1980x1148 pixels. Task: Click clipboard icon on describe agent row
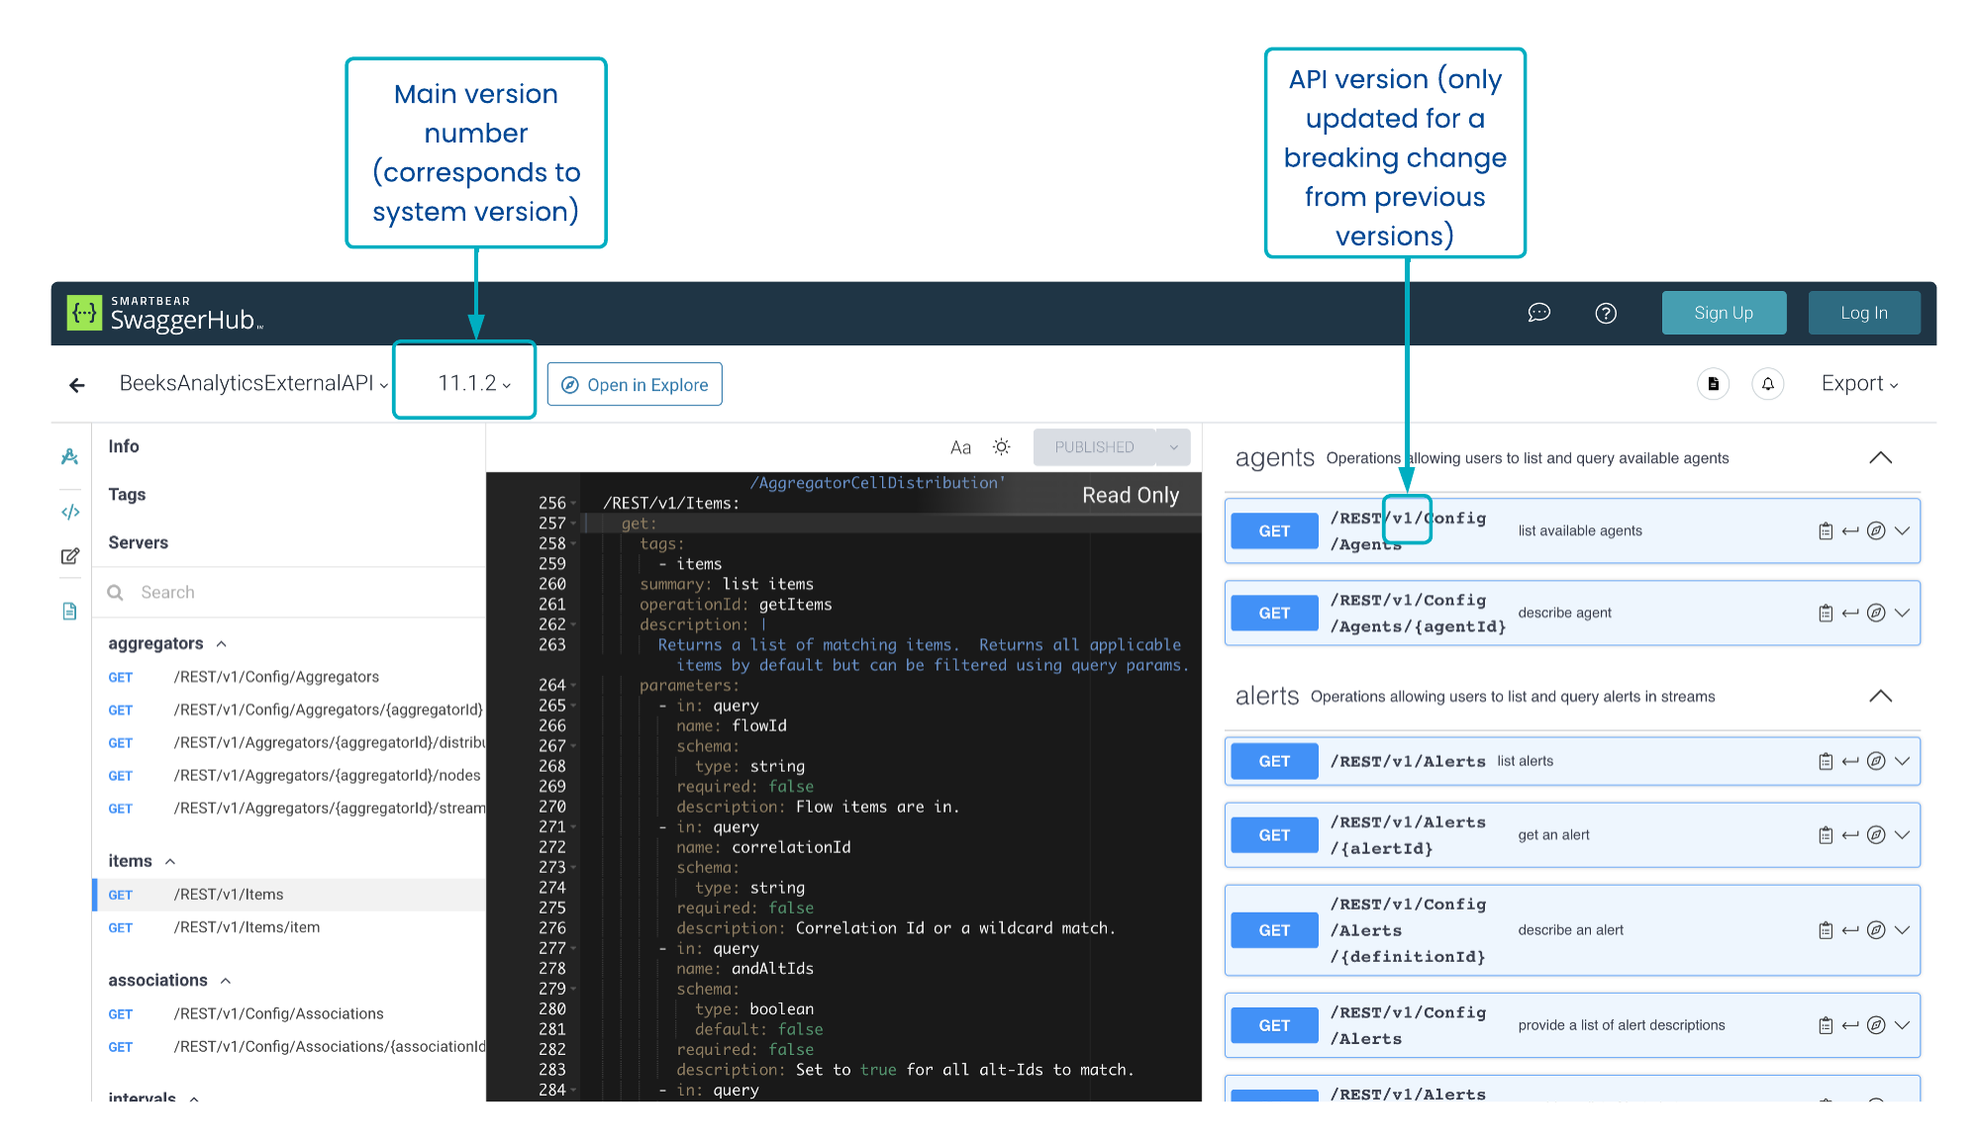pyautogui.click(x=1826, y=613)
